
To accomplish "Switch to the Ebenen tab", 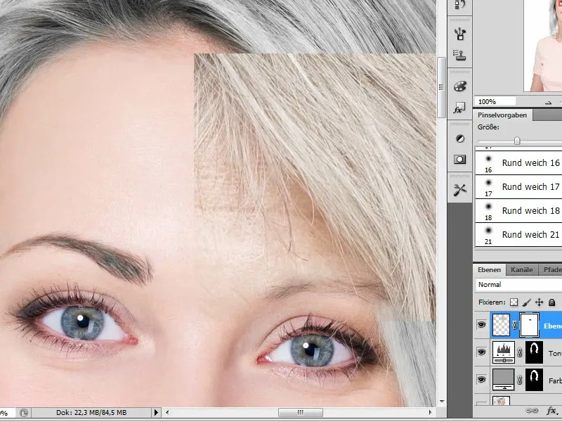I will pos(489,270).
